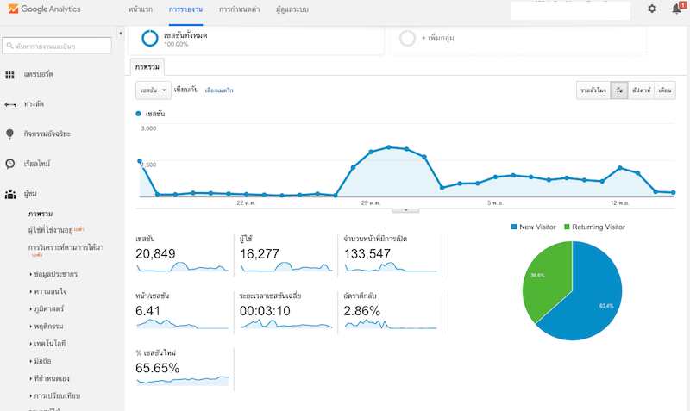690x411 pixels.
Task: Switch chart to month view (เดือน)
Action: 665,90
